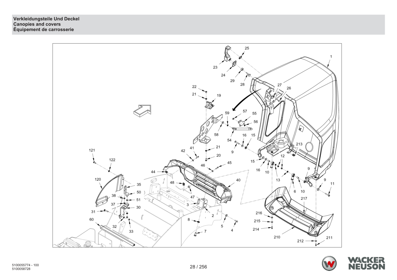
Task: Click callout number 11
Action: (x=332, y=183)
